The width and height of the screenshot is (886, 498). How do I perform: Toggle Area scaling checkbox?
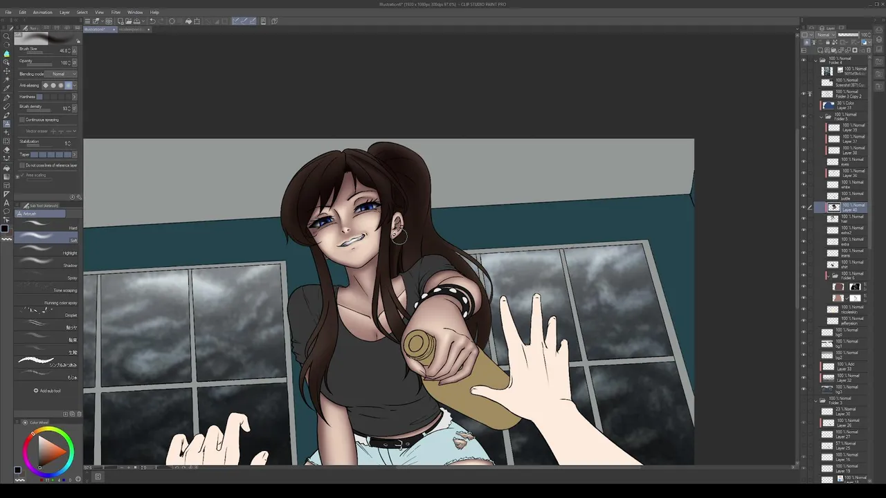coord(22,175)
